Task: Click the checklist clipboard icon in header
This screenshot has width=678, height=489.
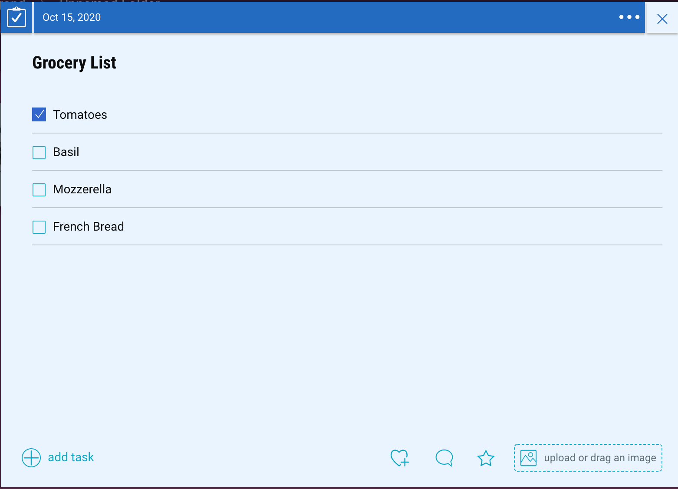Action: 16,17
